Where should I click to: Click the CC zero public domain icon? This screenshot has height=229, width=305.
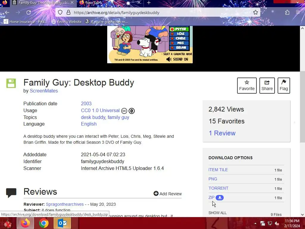[131, 111]
